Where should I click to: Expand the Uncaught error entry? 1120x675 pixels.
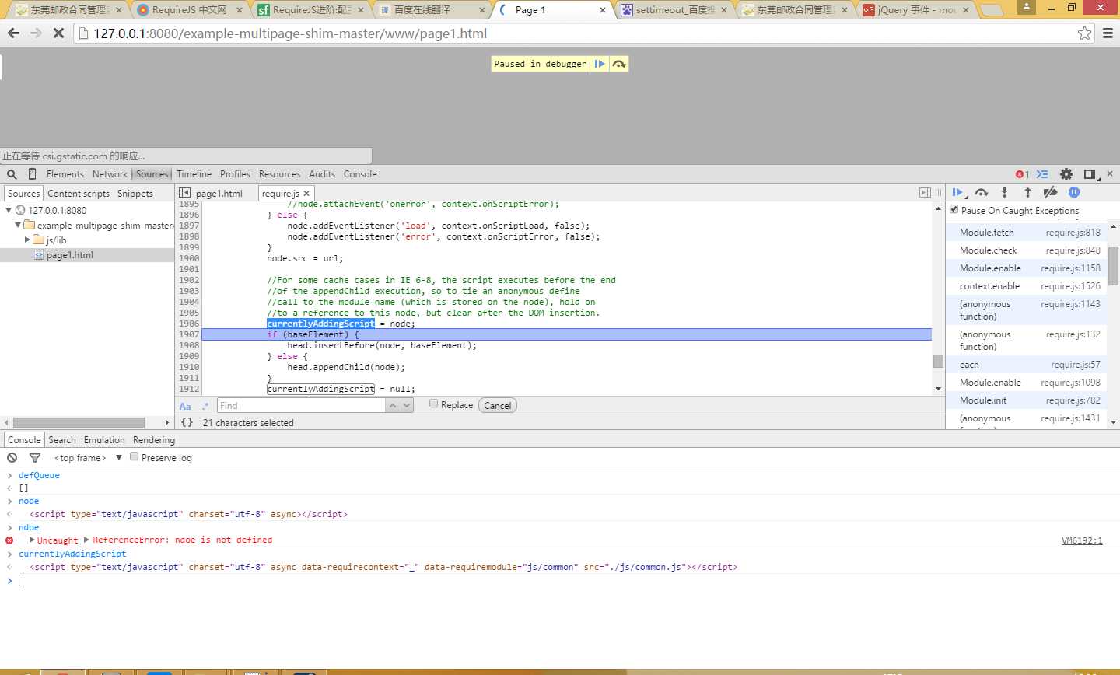point(32,540)
